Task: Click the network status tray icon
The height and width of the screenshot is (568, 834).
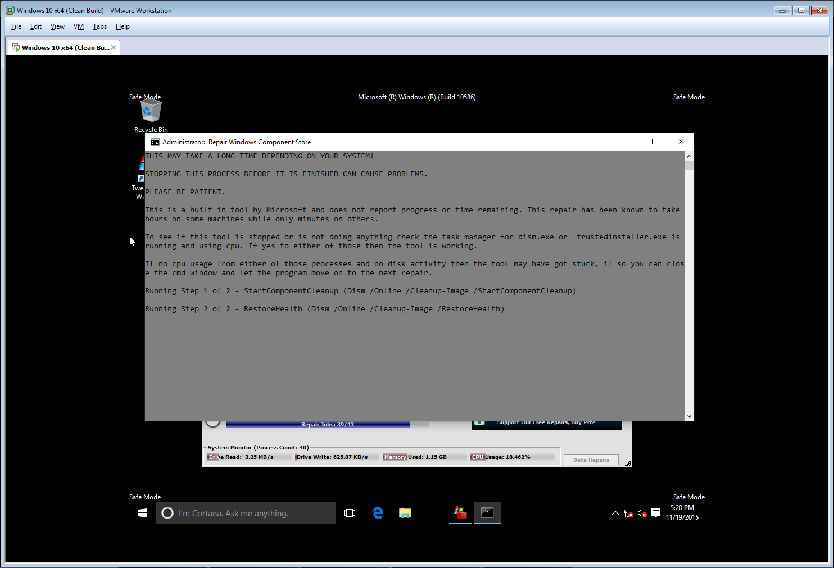Action: pyautogui.click(x=629, y=513)
